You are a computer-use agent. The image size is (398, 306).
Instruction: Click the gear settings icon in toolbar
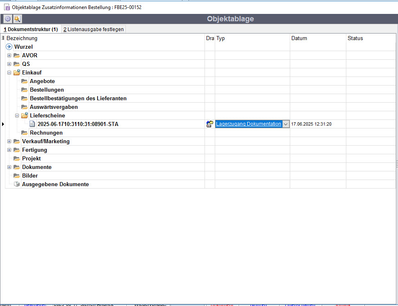[x=7, y=19]
